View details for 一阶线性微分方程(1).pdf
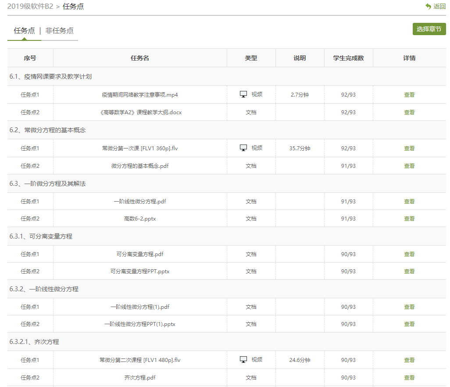Screen dimensions: 450x387 [x=409, y=307]
